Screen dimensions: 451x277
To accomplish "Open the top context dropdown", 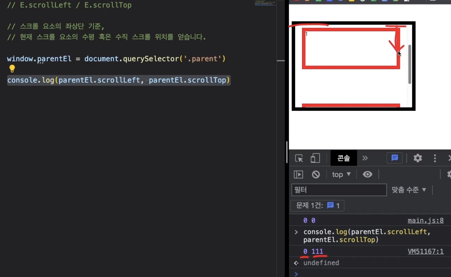I will click(341, 174).
